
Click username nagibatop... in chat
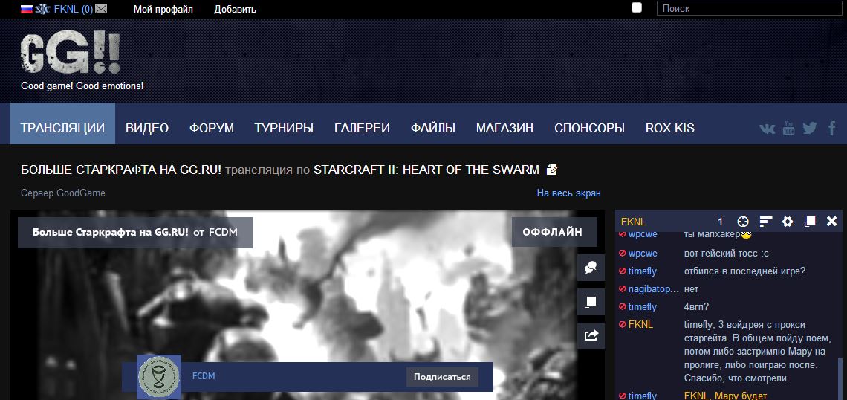coord(653,288)
